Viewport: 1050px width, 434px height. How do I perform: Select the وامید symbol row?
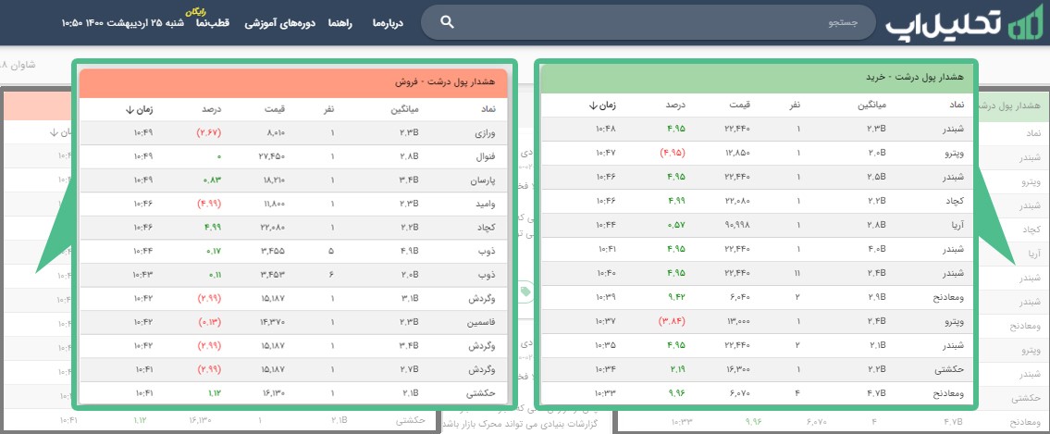(x=293, y=204)
